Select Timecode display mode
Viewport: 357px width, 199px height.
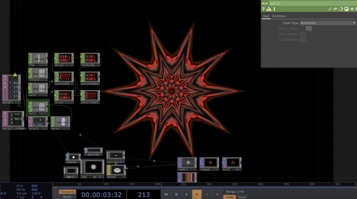coord(67,192)
